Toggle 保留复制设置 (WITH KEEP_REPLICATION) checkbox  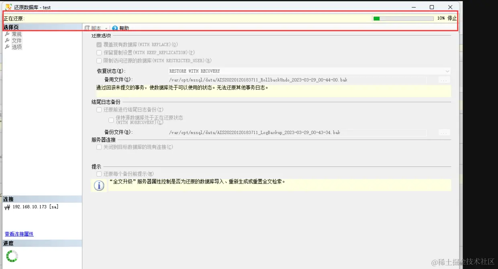99,53
